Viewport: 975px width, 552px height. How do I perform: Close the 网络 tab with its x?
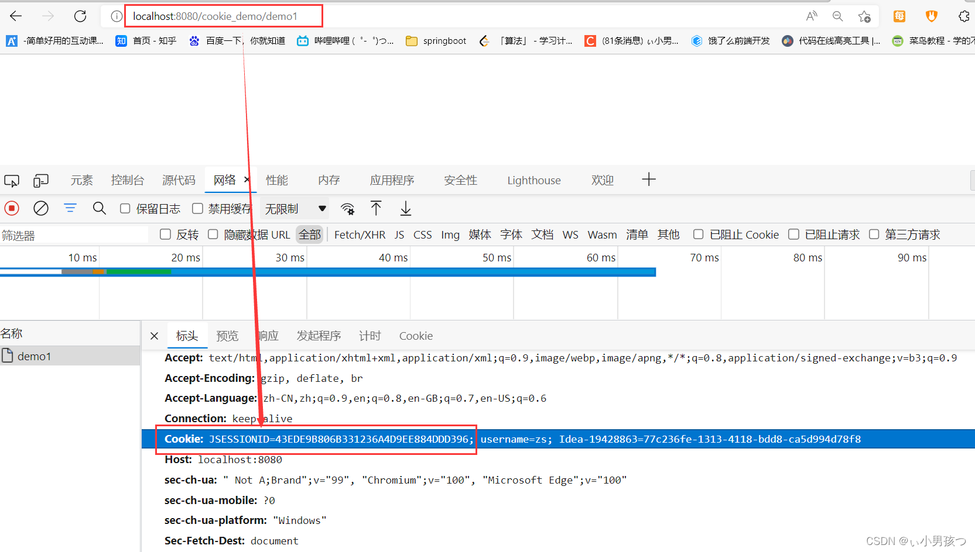point(247,180)
